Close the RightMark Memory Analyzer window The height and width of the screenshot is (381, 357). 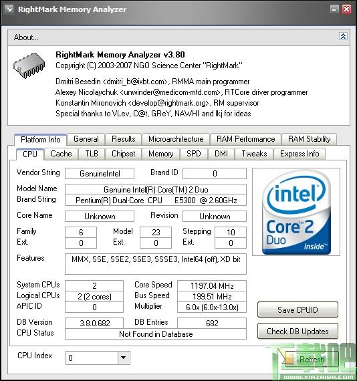coord(346,9)
